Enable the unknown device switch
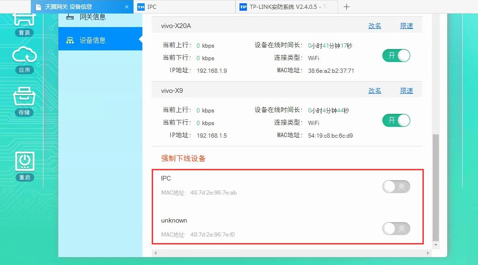Image resolution: width=478 pixels, height=265 pixels. click(x=396, y=228)
